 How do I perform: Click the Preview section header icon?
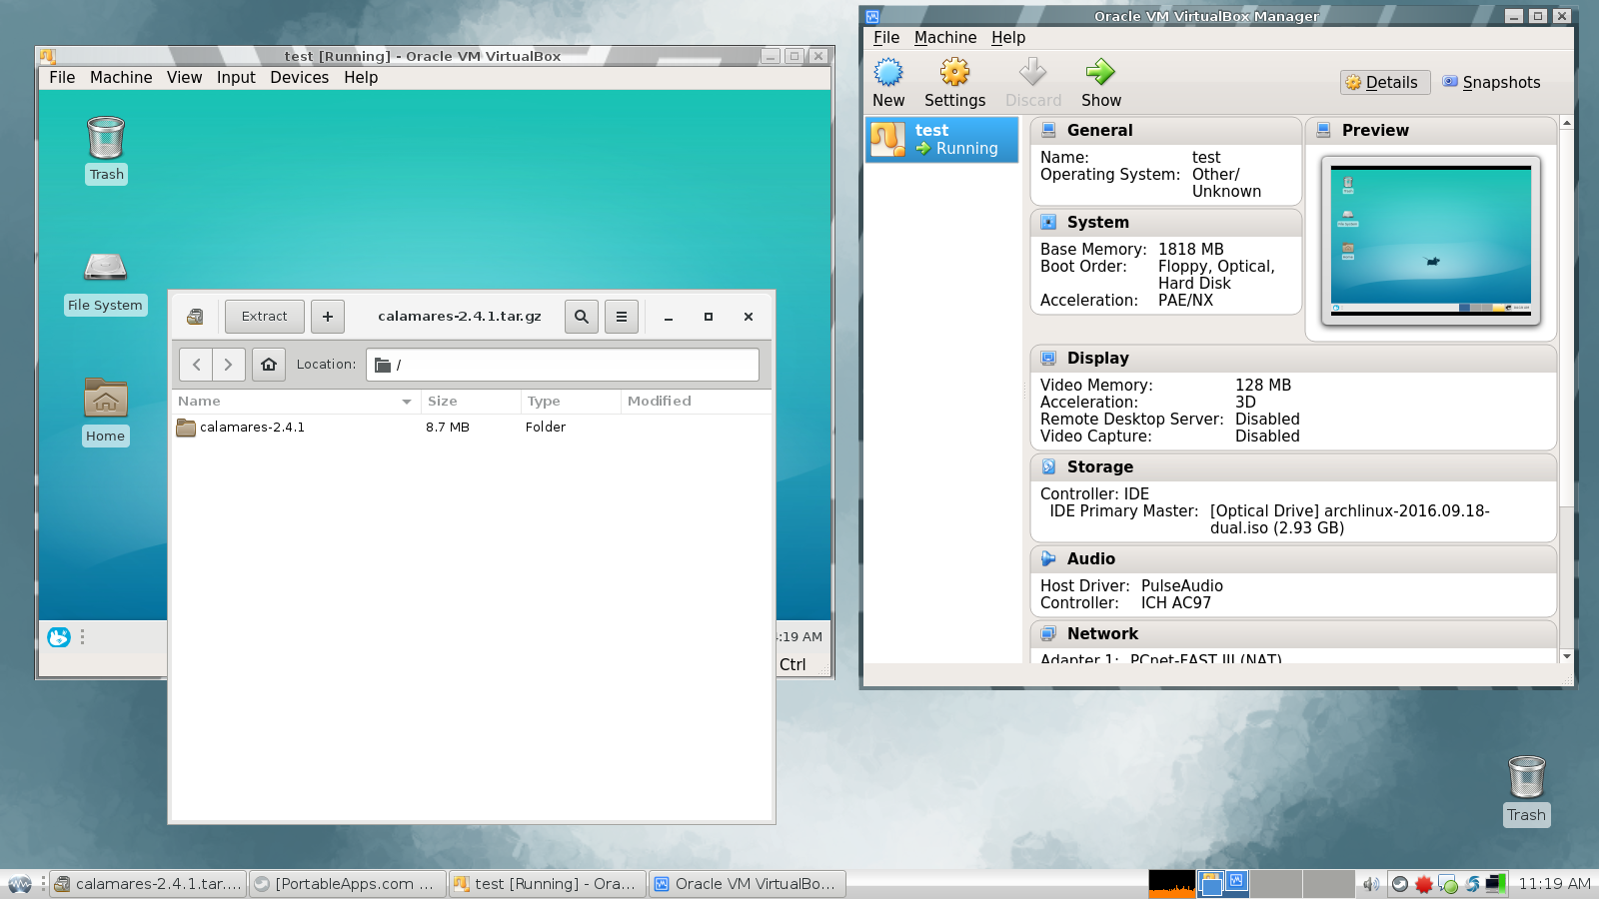(1323, 130)
